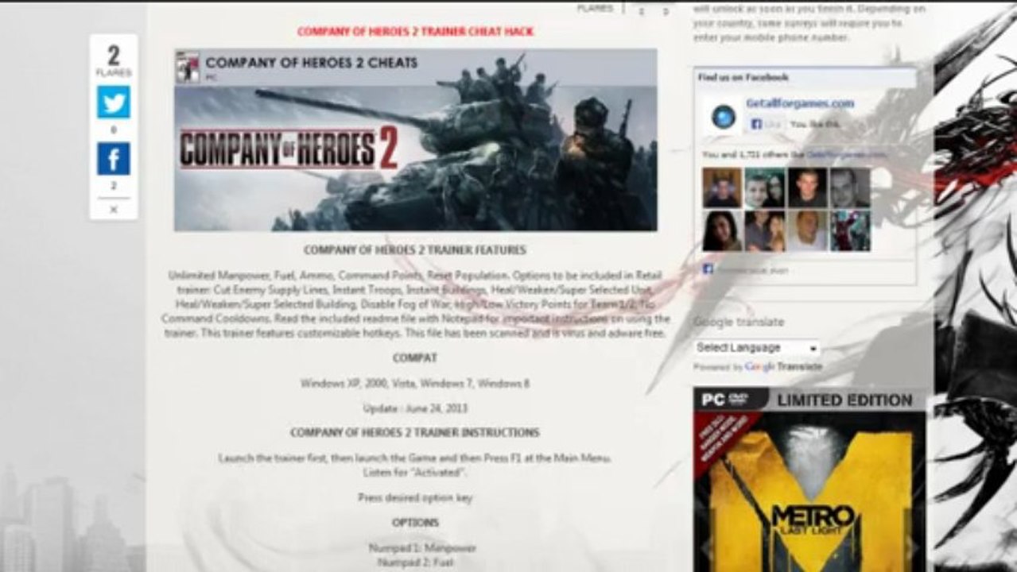Viewport: 1017px width, 572px height.
Task: Click the 'COMPANY OF HEROES 2 TRAINER INSTRUCTIONS' heading
Action: (x=415, y=433)
